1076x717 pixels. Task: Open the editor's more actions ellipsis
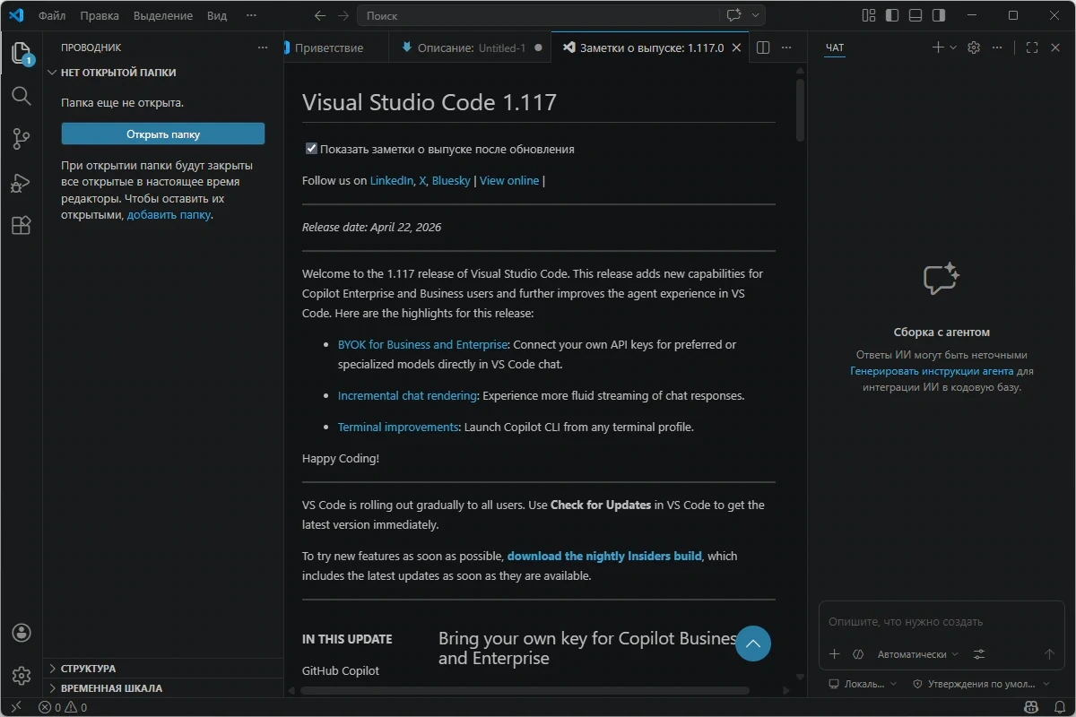(786, 48)
